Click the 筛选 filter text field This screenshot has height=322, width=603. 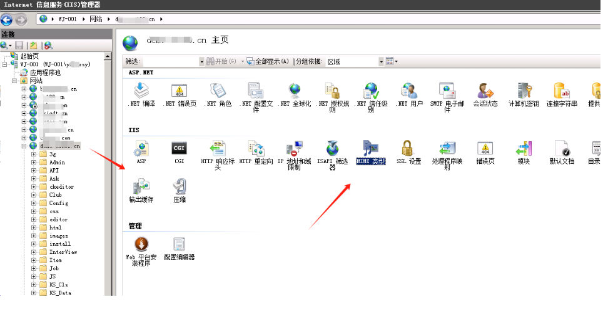(x=170, y=61)
